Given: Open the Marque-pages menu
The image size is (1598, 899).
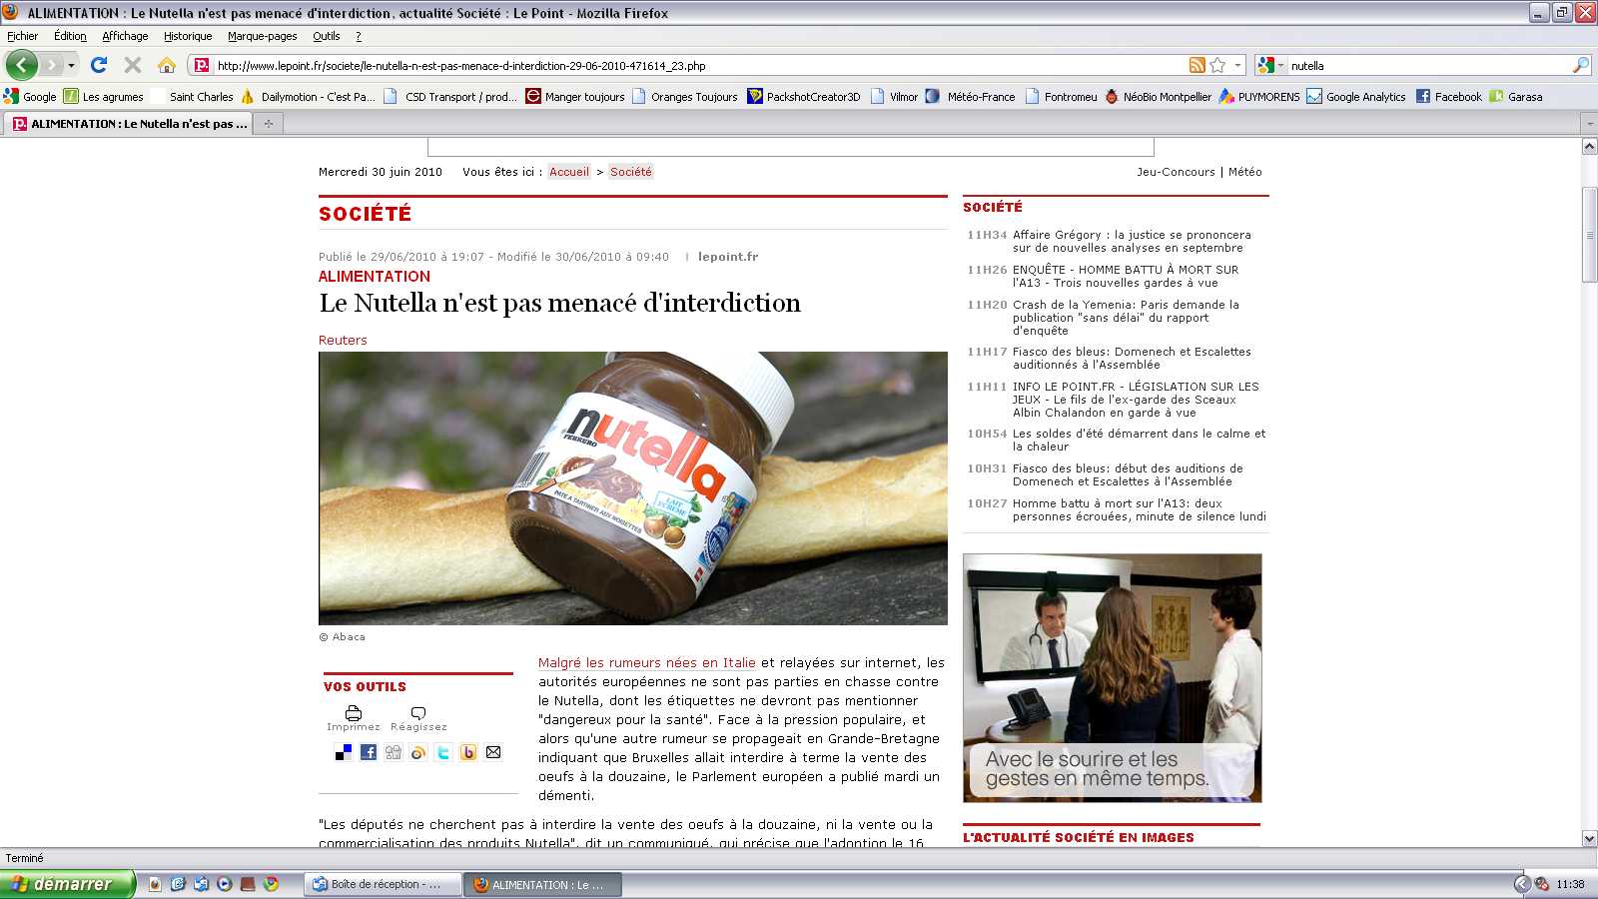Looking at the screenshot, I should point(263,36).
